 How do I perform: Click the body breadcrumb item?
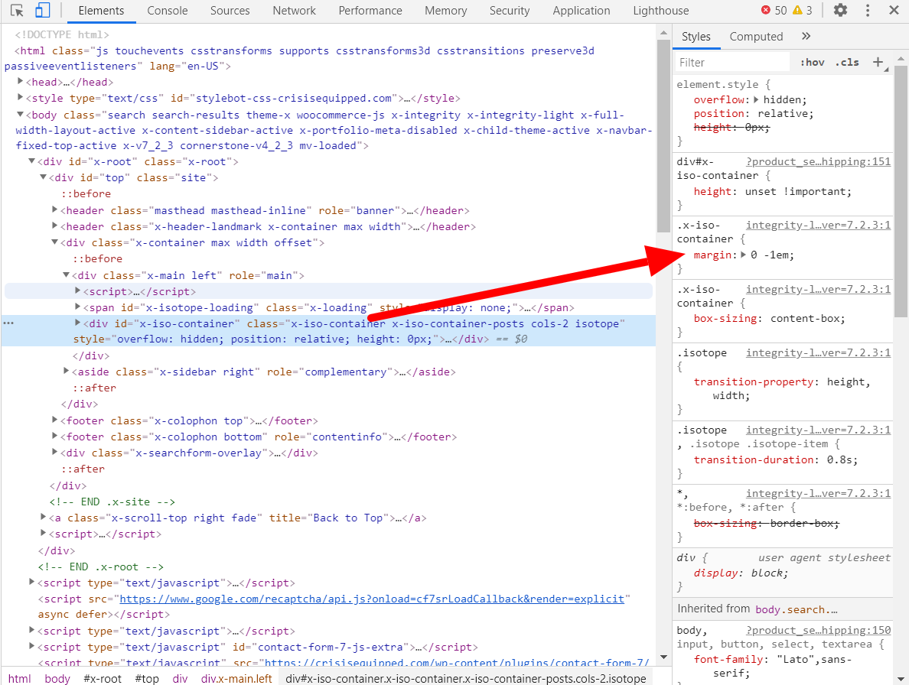click(57, 678)
